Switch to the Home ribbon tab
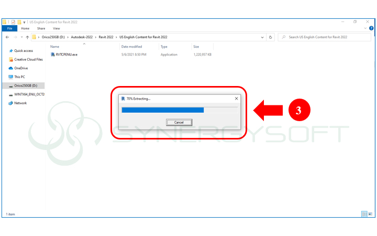377x236 pixels. 25,28
